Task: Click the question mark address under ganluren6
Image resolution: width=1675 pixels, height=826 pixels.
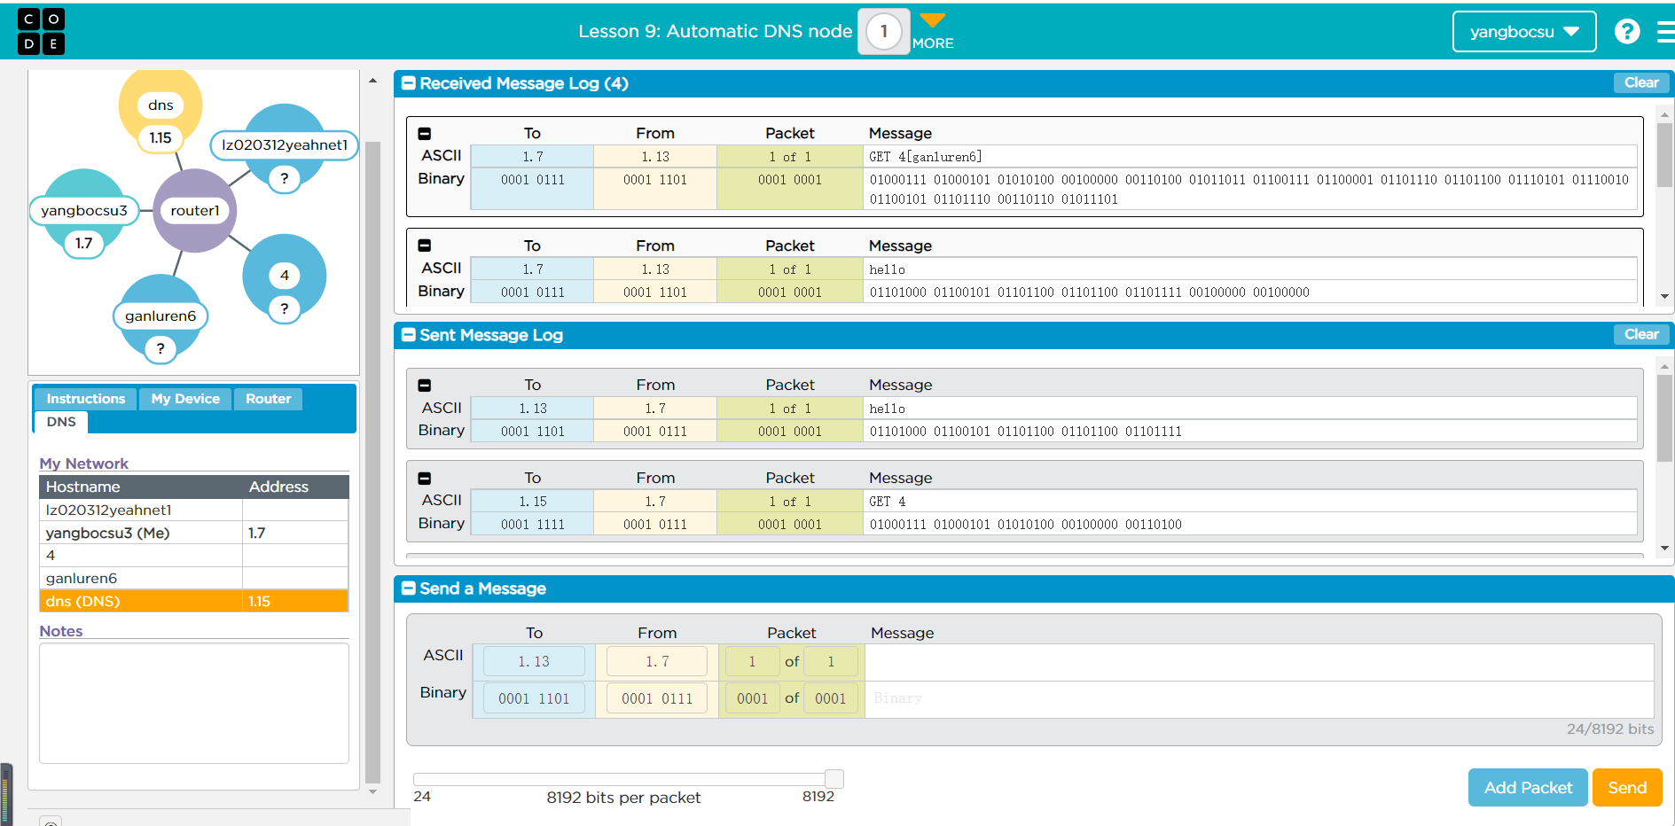Action: pos(160,349)
